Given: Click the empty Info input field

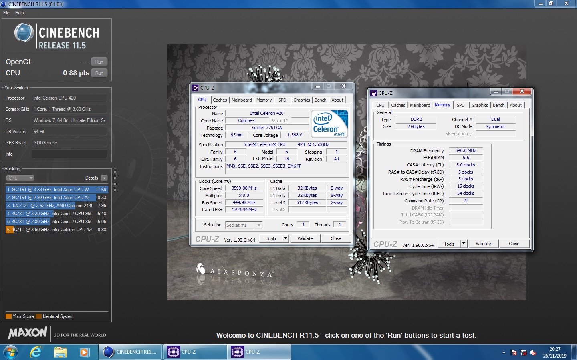Looking at the screenshot, I should tap(69, 154).
